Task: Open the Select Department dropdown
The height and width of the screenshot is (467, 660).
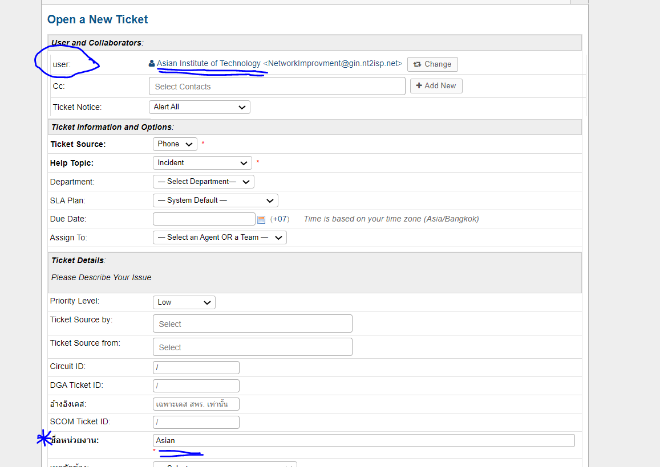Action: click(x=204, y=182)
